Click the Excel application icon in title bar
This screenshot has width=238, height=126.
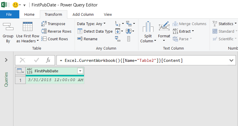[4, 5]
